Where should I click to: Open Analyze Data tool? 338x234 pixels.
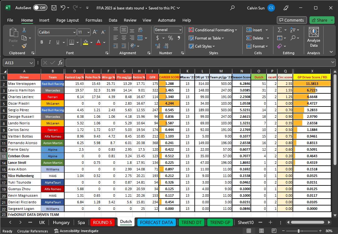tap(314, 37)
